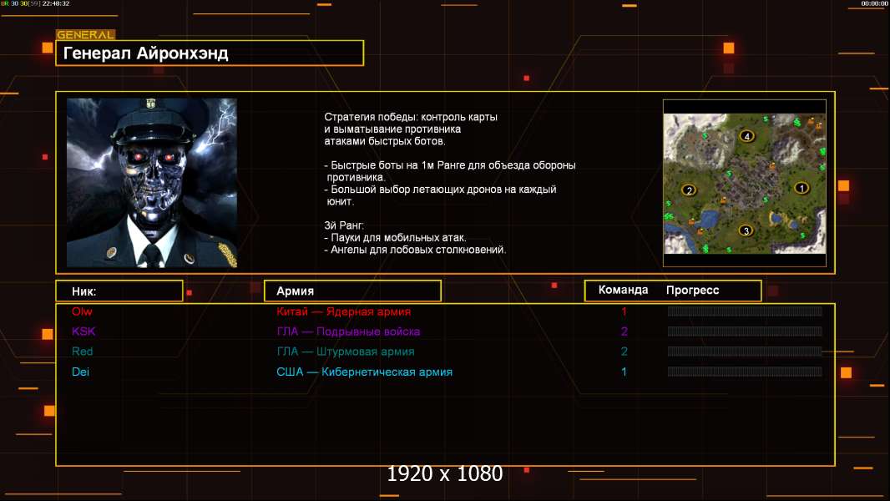Screen dimensions: 890x501
Task: Click start position marker 4 on minimap
Action: point(747,136)
